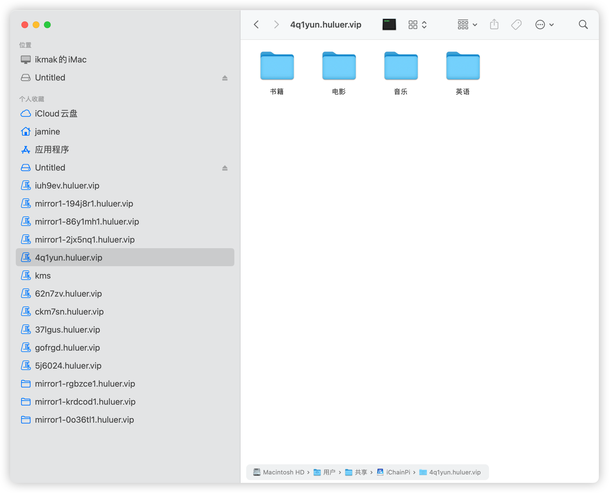Open Untitled volume in 位置 section
609x493 pixels.
click(x=125, y=78)
